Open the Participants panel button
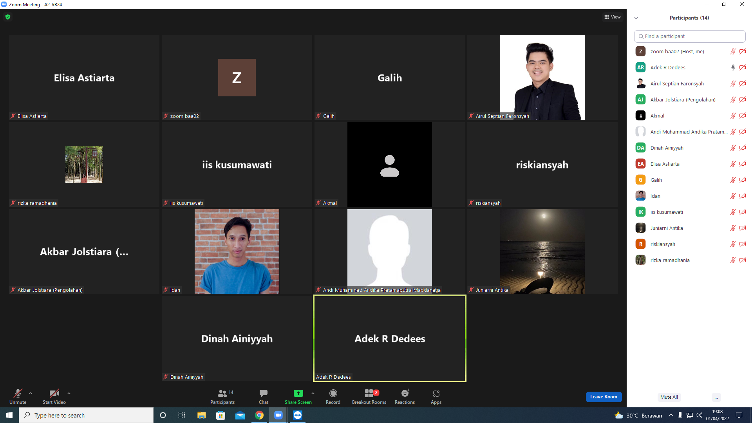Viewport: 752px width, 423px height. 222,396
